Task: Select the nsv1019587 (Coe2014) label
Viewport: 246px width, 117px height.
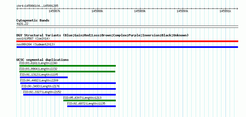Action: point(33,39)
